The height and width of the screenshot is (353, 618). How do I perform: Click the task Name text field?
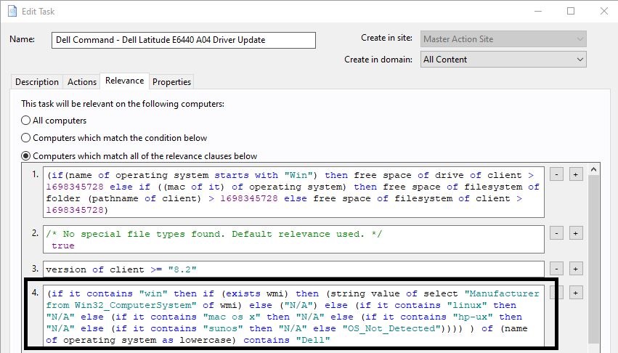coord(184,40)
